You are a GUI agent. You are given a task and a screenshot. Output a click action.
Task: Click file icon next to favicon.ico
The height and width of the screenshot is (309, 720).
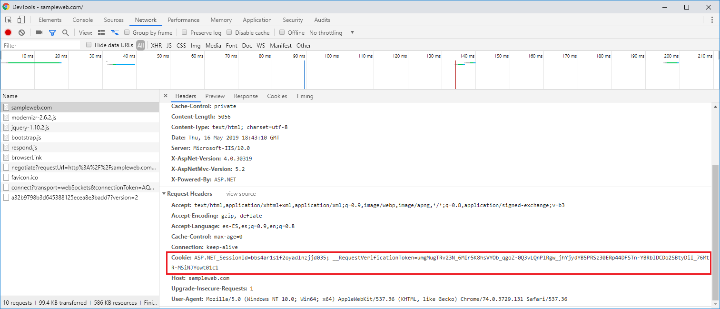click(6, 177)
